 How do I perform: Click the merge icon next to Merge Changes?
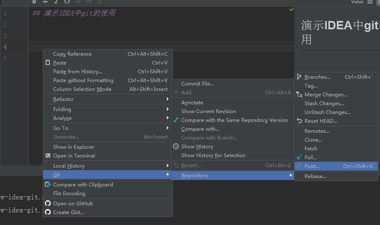pyautogui.click(x=299, y=95)
